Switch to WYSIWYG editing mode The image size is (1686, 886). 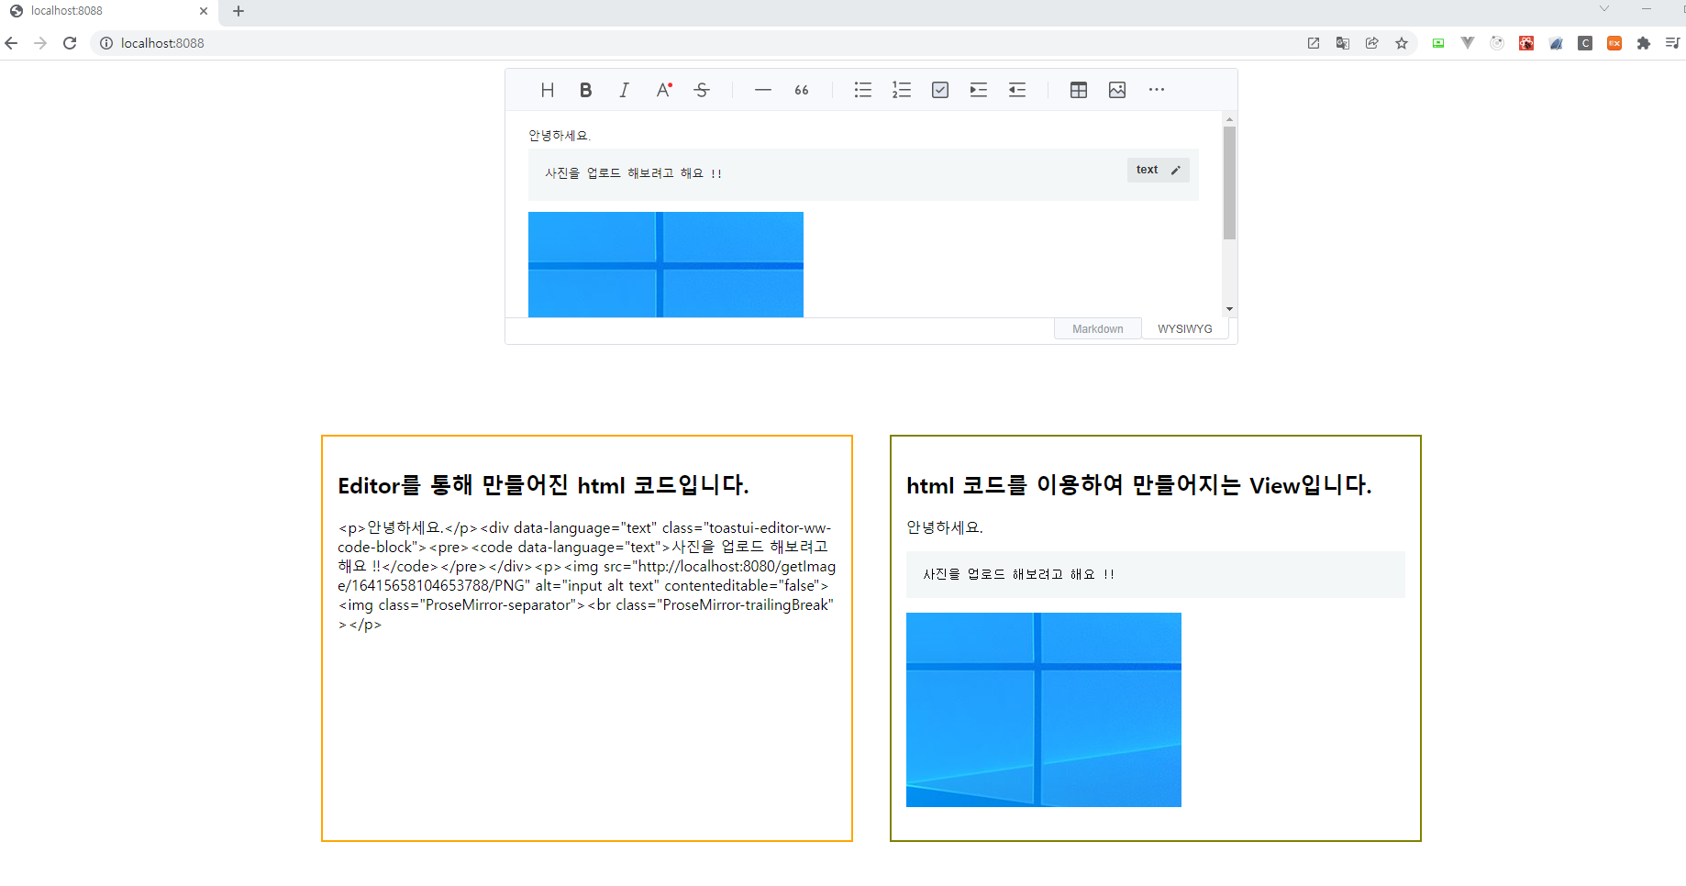pos(1185,329)
